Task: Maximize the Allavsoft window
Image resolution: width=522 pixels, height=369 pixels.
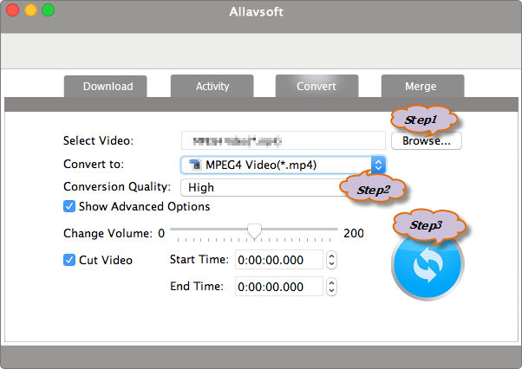Action: pyautogui.click(x=49, y=10)
